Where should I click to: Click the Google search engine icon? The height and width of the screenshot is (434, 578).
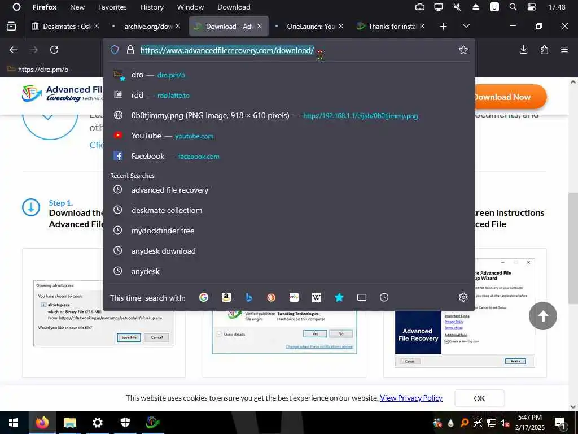click(x=203, y=297)
